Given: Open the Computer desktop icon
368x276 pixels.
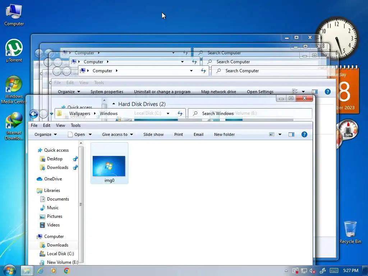Looking at the screenshot, I should pos(14,15).
